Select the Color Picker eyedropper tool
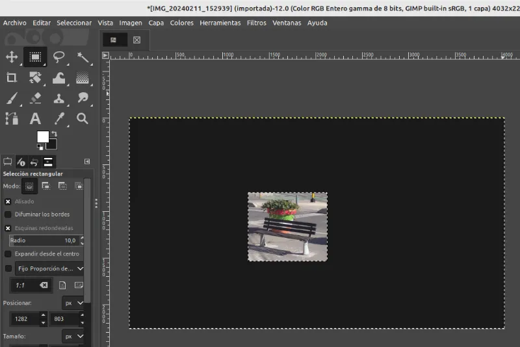520x347 pixels. tap(58, 119)
